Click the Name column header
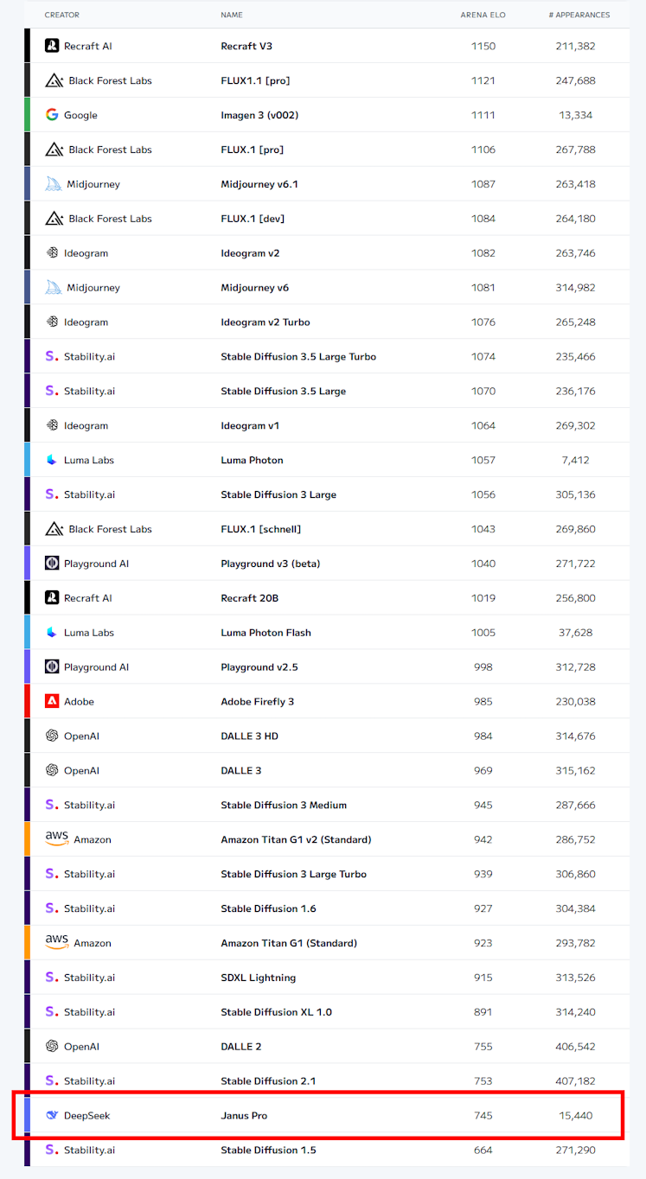This screenshot has height=1179, width=646. (232, 15)
